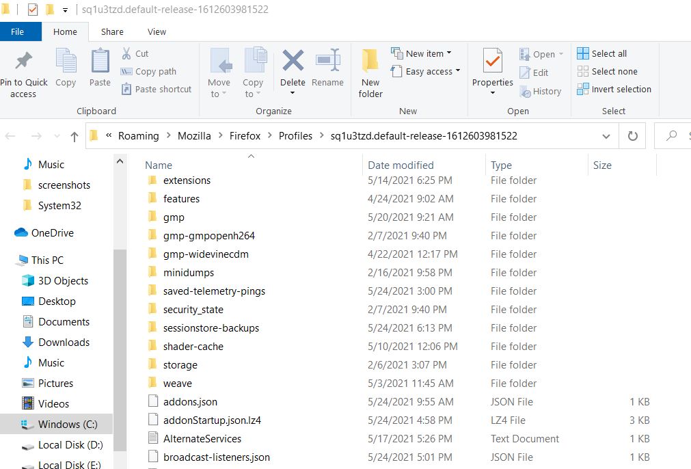The width and height of the screenshot is (691, 469).
Task: Click Paste shortcut command
Action: (x=157, y=89)
